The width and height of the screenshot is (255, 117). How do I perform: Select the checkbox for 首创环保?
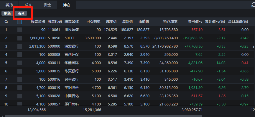20,55
